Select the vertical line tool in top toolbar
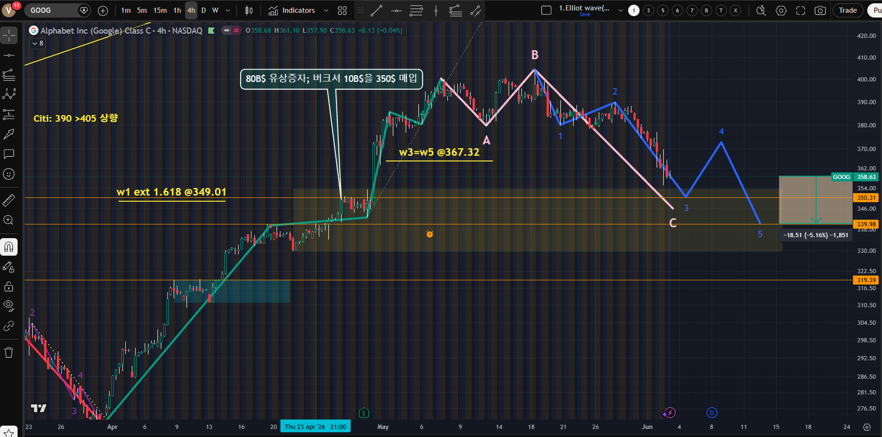The width and height of the screenshot is (882, 437). tap(436, 10)
